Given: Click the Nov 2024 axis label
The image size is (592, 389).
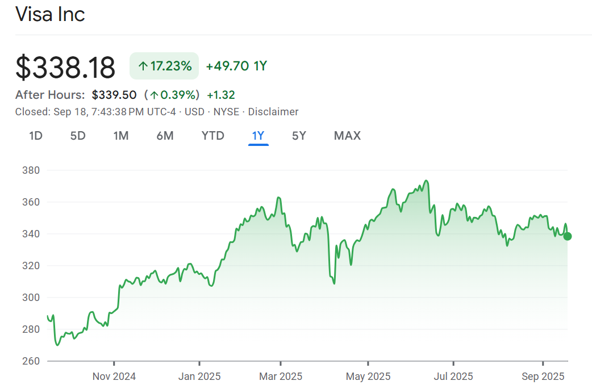Looking at the screenshot, I should pos(114,376).
